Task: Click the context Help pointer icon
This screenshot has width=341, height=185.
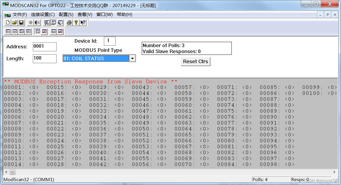Action: pos(83,23)
